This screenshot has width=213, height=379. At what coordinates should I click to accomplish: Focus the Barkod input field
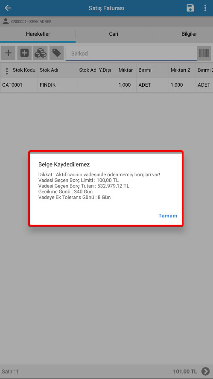pyautogui.click(x=131, y=53)
